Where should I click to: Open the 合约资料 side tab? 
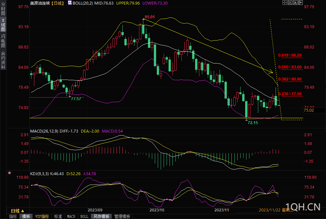pos(3,60)
